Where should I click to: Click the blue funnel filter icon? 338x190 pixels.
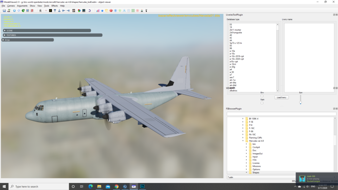(55, 10)
